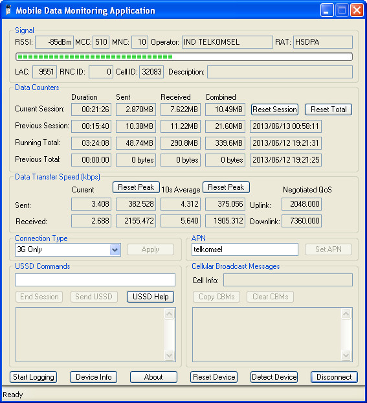
Task: Click the app icon in title bar
Action: (8, 10)
